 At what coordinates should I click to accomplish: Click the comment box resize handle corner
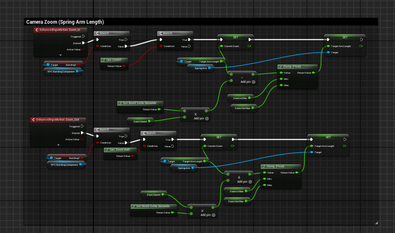tap(376, 223)
